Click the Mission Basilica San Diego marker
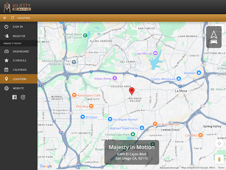Image resolution: width=226 pixels, height=170 pixels. click(x=74, y=62)
